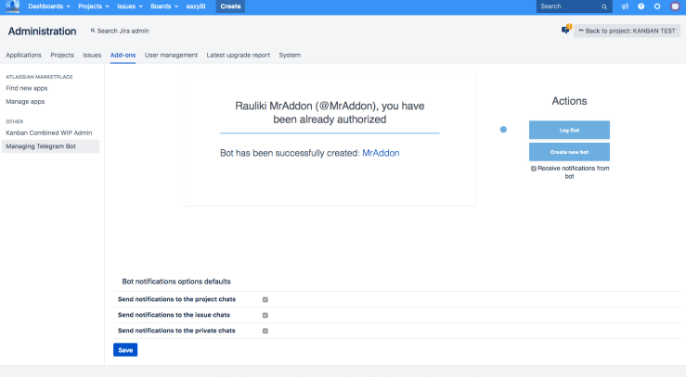Click the Jira logo in top-left corner
Screen dimensions: 686x377
point(13,6)
